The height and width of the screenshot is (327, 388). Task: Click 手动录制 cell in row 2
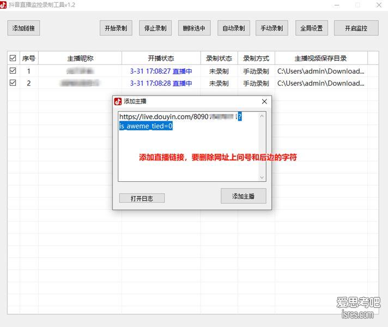click(256, 83)
